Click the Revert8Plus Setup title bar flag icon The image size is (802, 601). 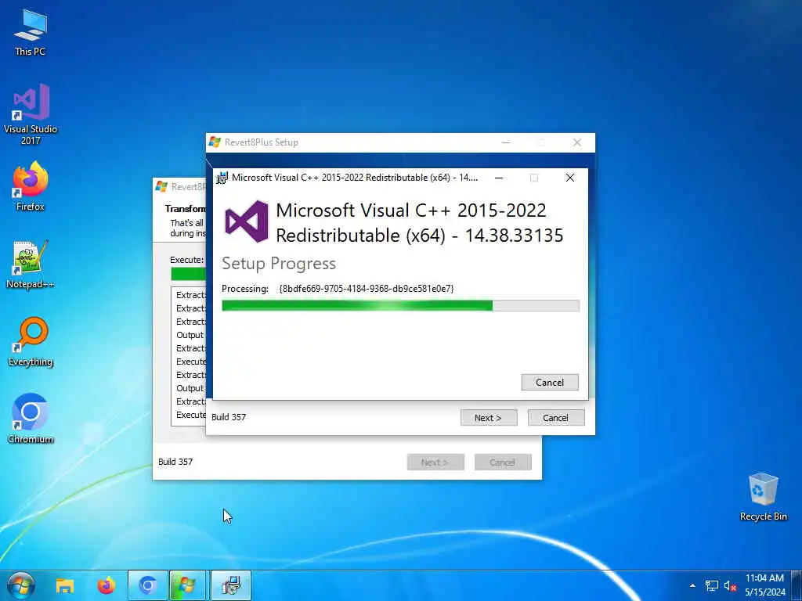pyautogui.click(x=215, y=142)
